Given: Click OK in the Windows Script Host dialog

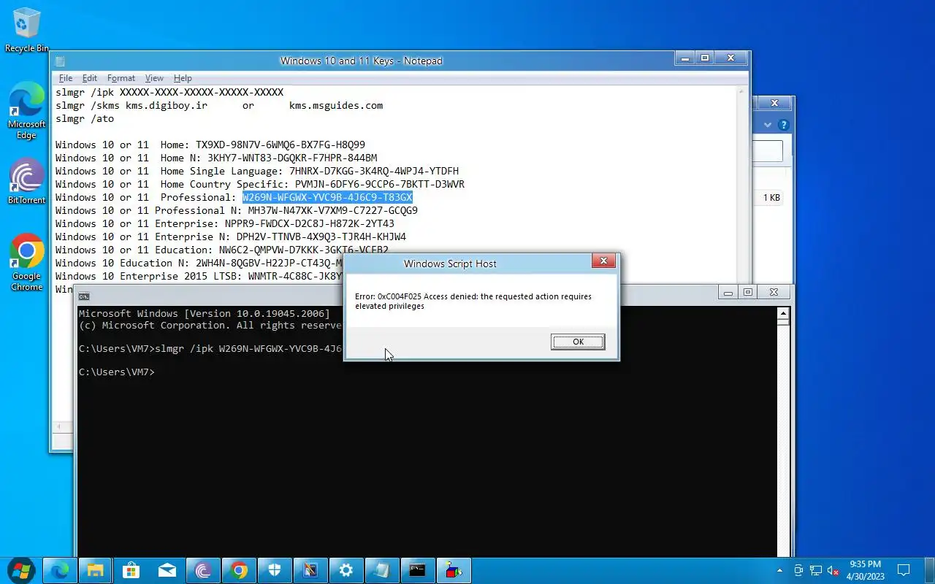Looking at the screenshot, I should coord(578,342).
